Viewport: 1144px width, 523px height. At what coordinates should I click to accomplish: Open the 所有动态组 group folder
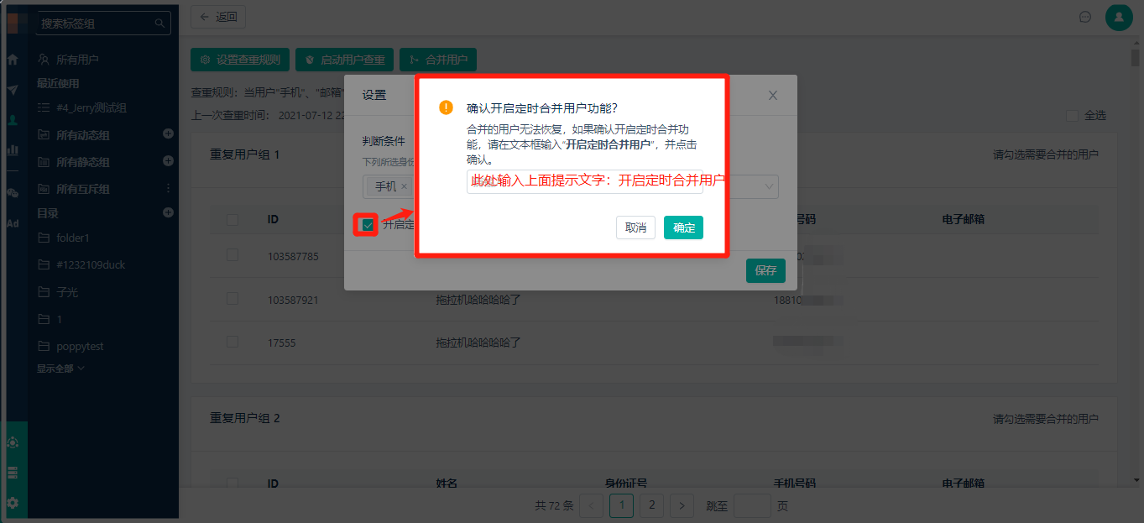(x=74, y=135)
